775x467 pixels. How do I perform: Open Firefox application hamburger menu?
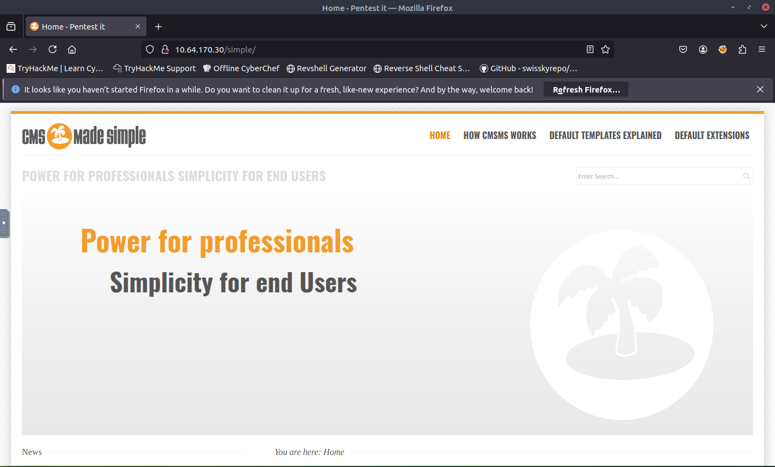[761, 49]
